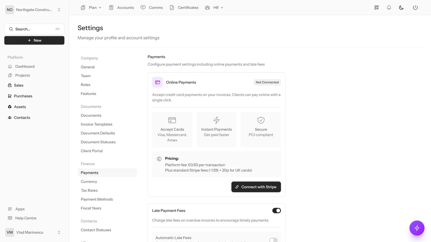Image resolution: width=431 pixels, height=242 pixels.
Task: Click the VM user avatar
Action: point(10,232)
